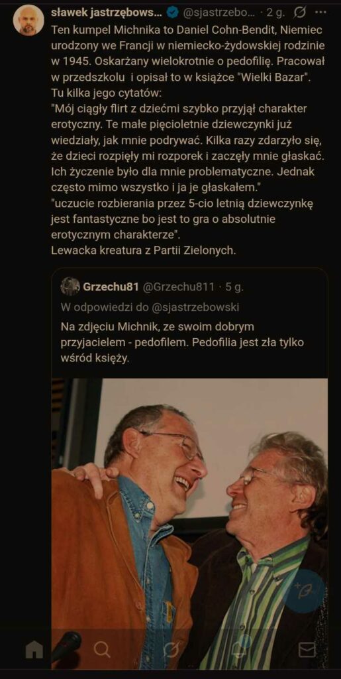The width and height of the screenshot is (341, 679).
Task: Open sławek jastrzębowski's profile avatar
Action: coord(28,20)
